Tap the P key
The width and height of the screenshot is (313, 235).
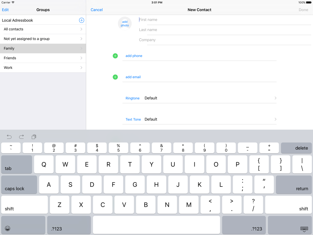(238, 164)
